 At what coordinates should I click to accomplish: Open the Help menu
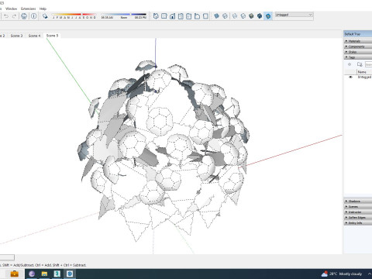[43, 9]
